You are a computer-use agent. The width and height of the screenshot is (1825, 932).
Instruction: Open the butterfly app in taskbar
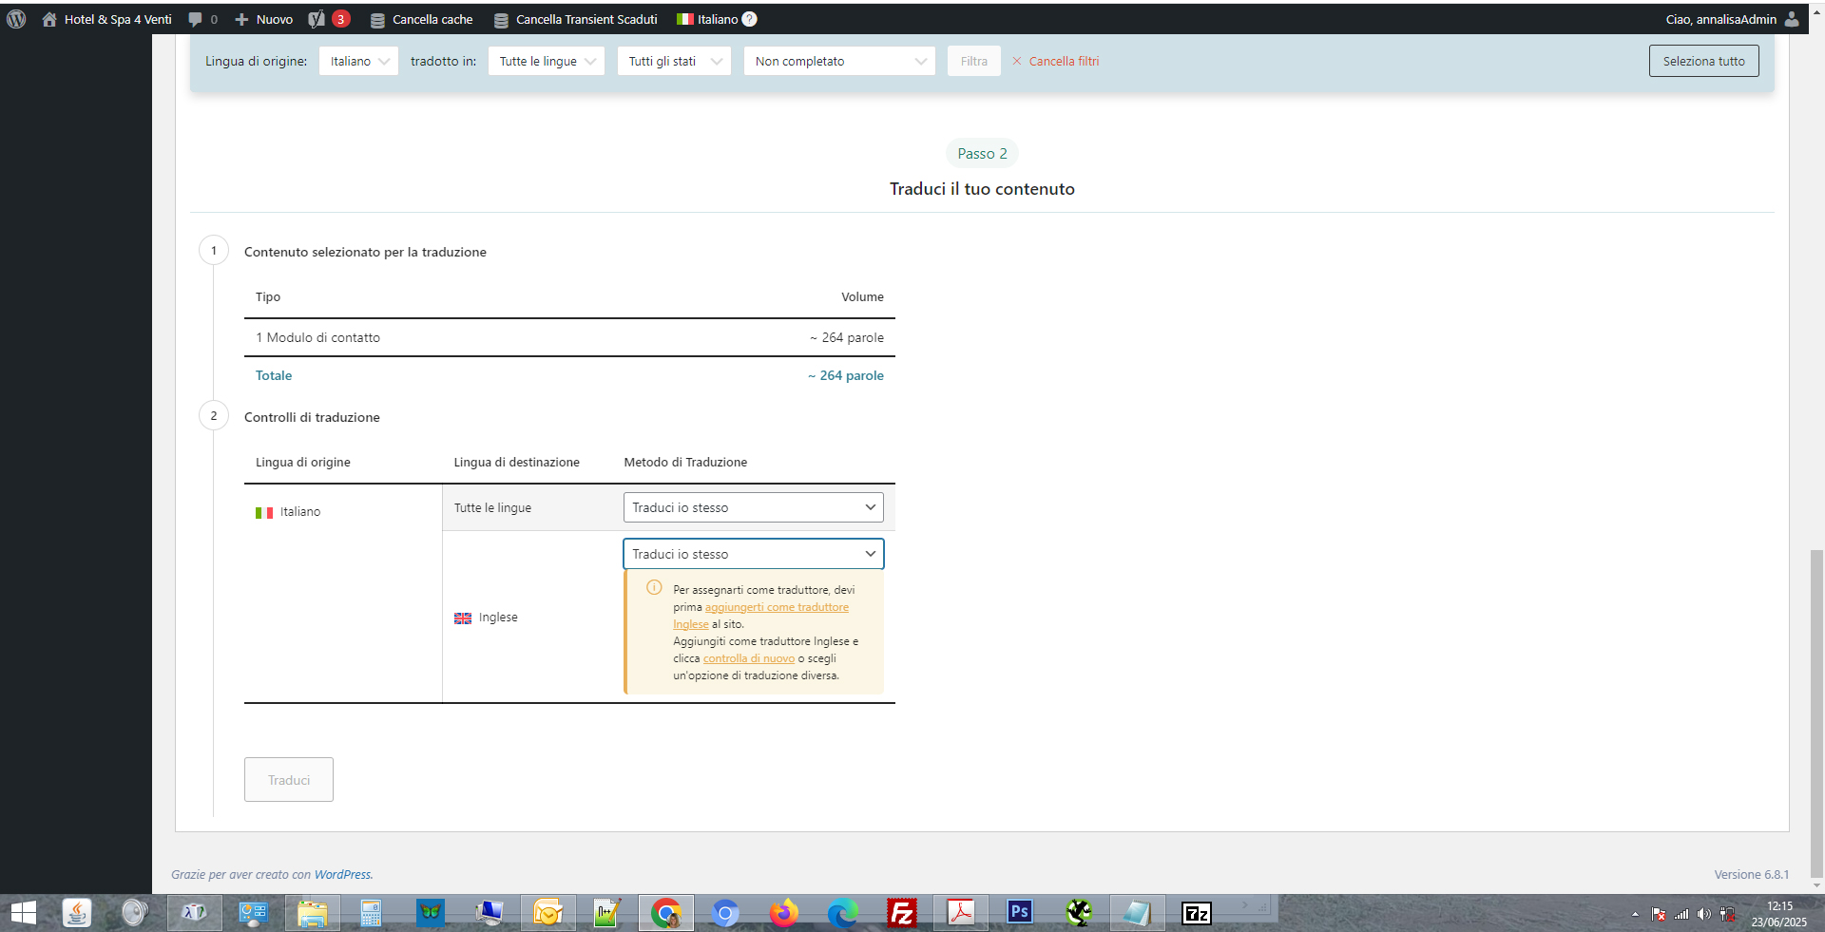tap(431, 913)
